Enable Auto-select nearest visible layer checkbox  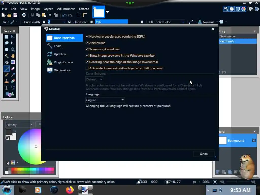87,68
